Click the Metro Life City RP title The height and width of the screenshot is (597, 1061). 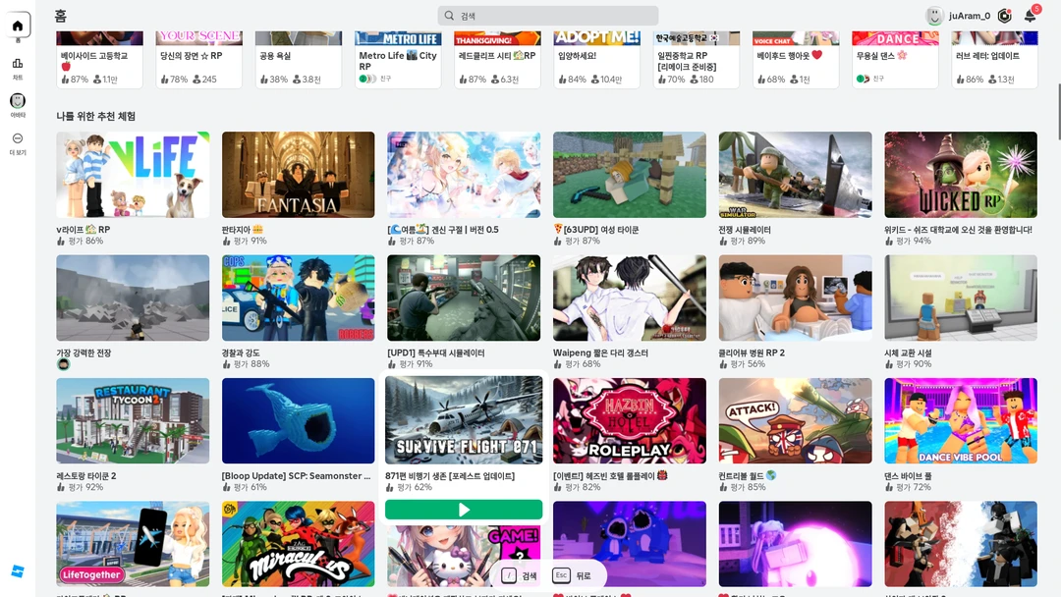397,61
